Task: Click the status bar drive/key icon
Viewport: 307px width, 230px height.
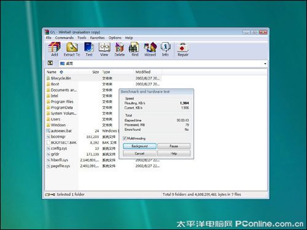Action: tap(50, 194)
